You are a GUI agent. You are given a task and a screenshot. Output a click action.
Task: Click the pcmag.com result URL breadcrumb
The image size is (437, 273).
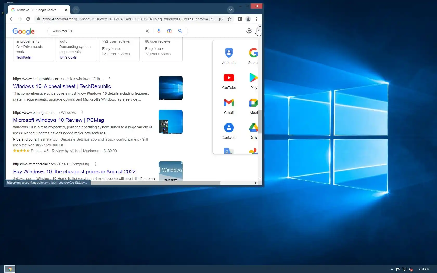coord(44,113)
